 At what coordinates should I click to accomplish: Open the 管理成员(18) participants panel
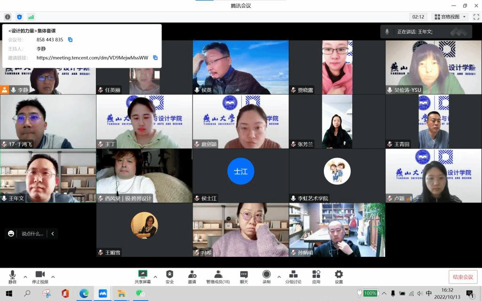(x=218, y=277)
